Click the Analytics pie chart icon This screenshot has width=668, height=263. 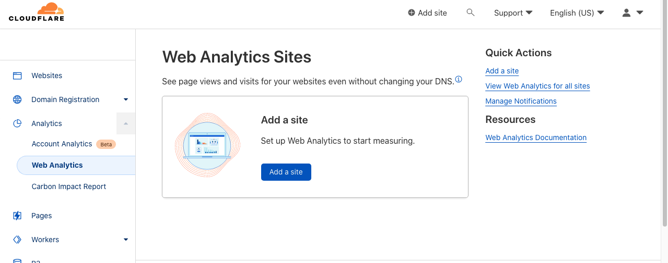[17, 123]
